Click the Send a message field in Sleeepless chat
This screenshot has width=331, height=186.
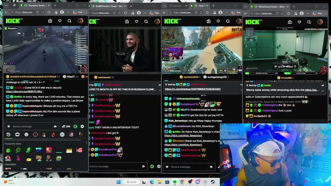(32, 126)
